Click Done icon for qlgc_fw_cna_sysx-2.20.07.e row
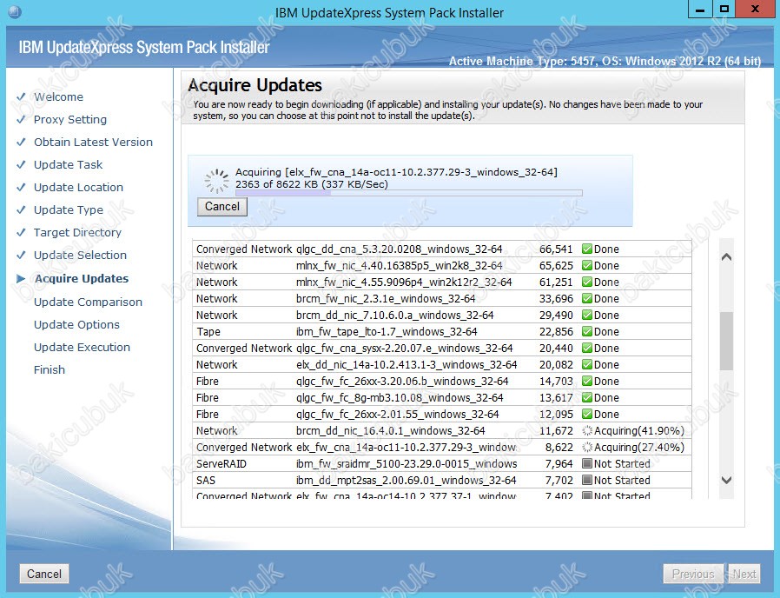Screen dimensions: 780x598 click(x=587, y=348)
